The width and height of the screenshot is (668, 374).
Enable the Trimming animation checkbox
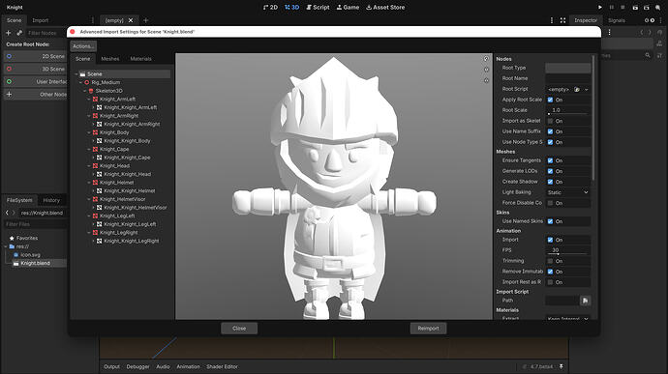550,261
